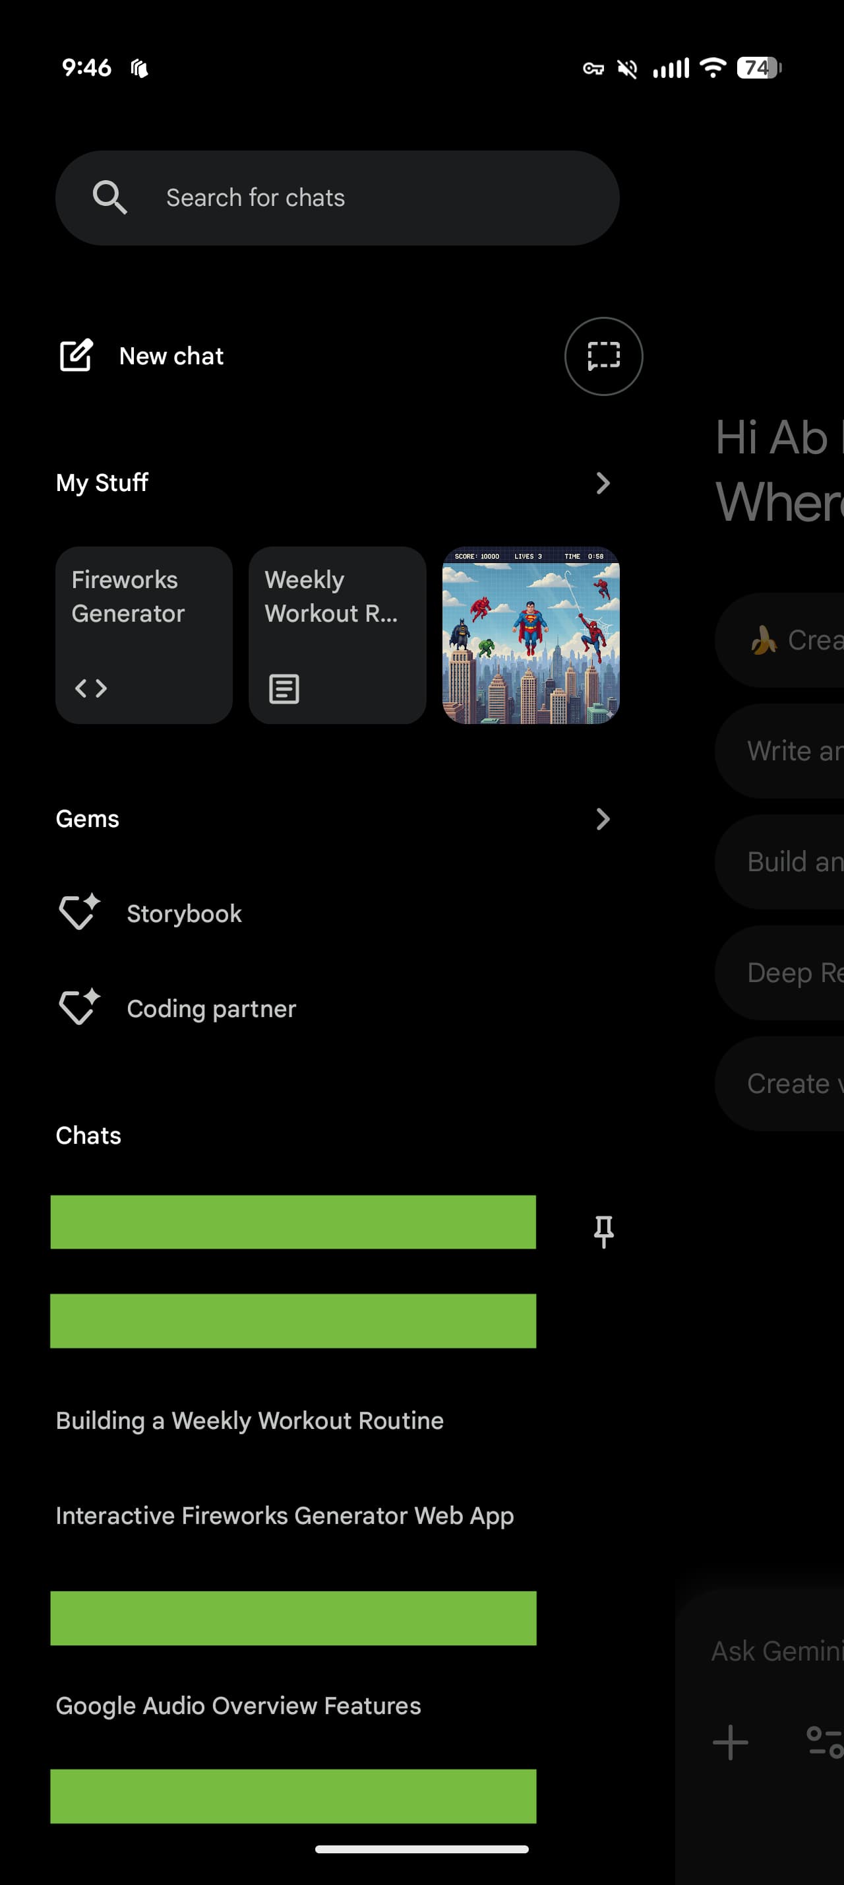This screenshot has width=844, height=1885.
Task: Tap the search magnifier icon
Action: (109, 197)
